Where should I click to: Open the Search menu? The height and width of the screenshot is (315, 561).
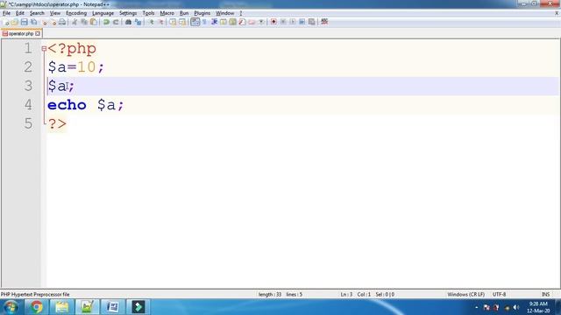coord(37,13)
